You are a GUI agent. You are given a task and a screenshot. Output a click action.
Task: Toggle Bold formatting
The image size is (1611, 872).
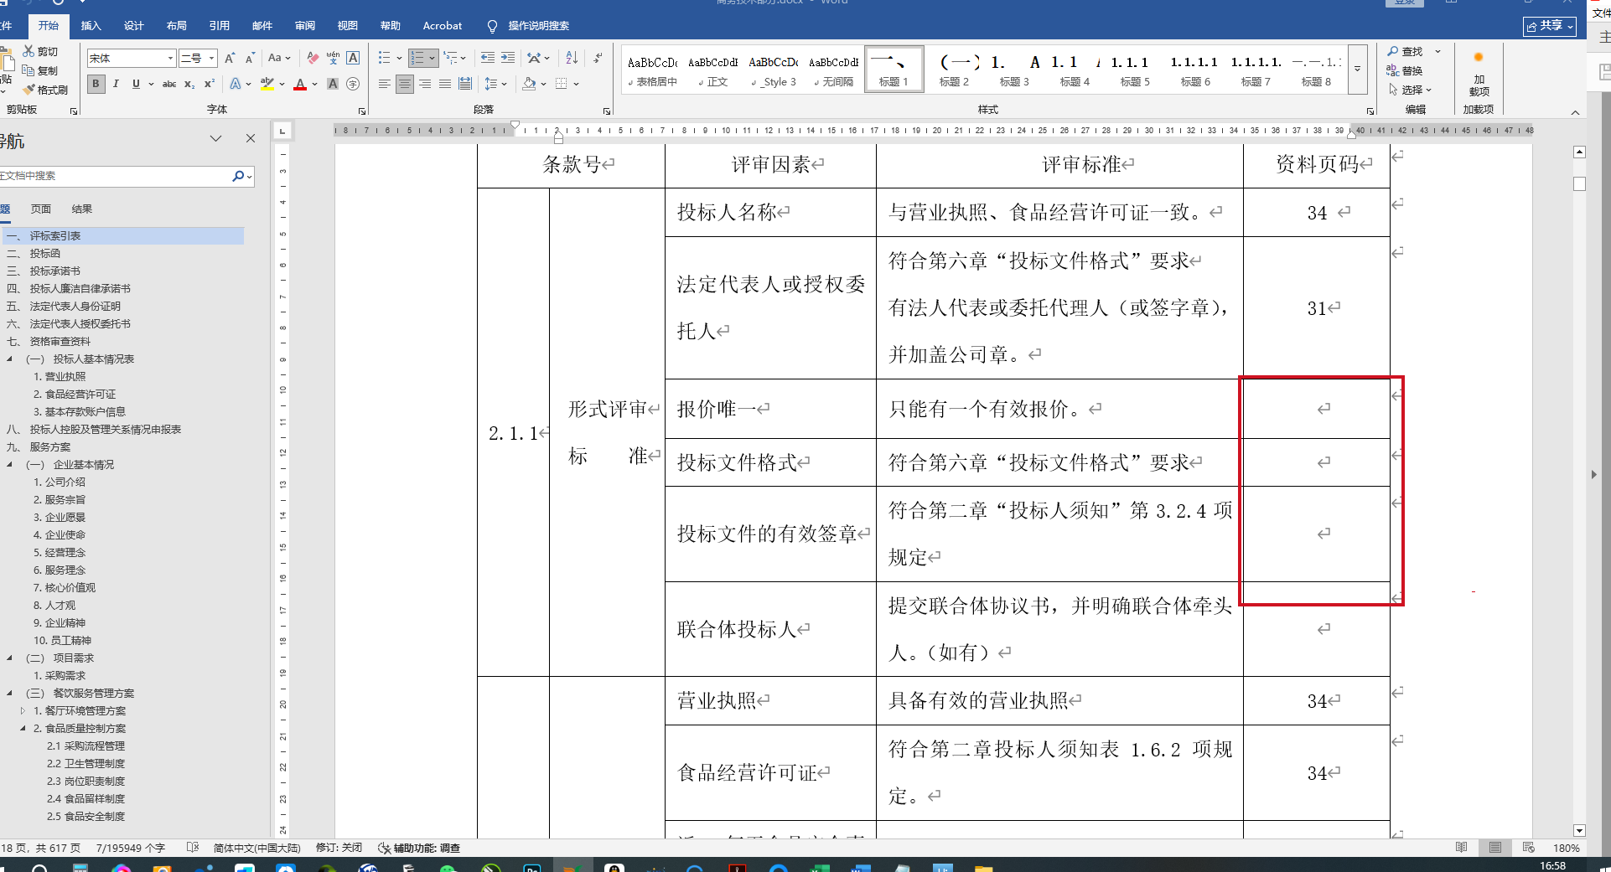[96, 84]
